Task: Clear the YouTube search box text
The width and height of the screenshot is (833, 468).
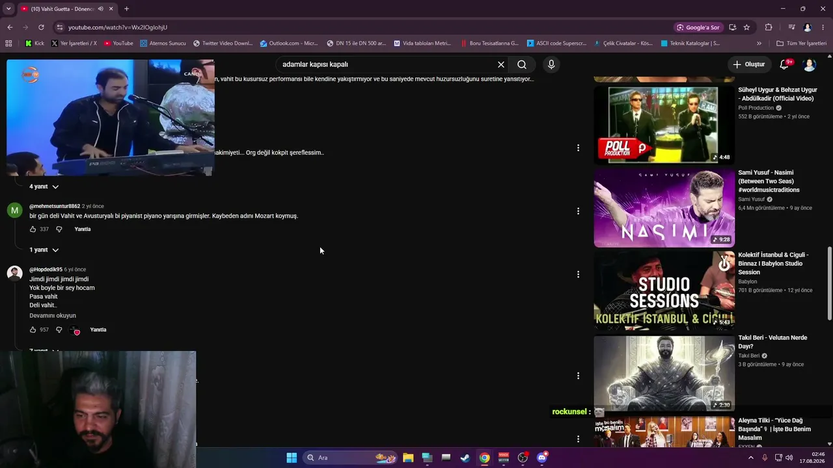Action: click(501, 64)
